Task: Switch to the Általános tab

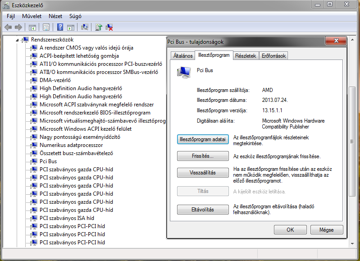Action: pos(183,56)
